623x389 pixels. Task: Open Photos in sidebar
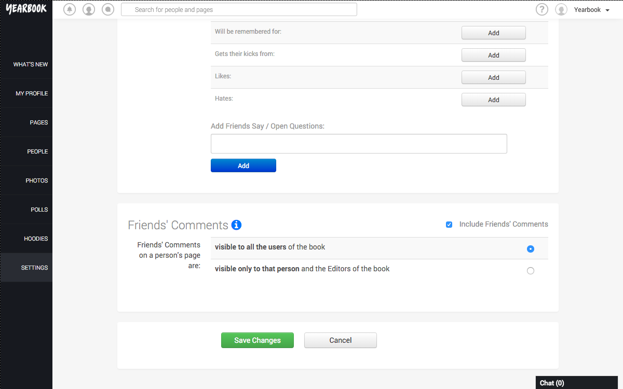click(26, 180)
